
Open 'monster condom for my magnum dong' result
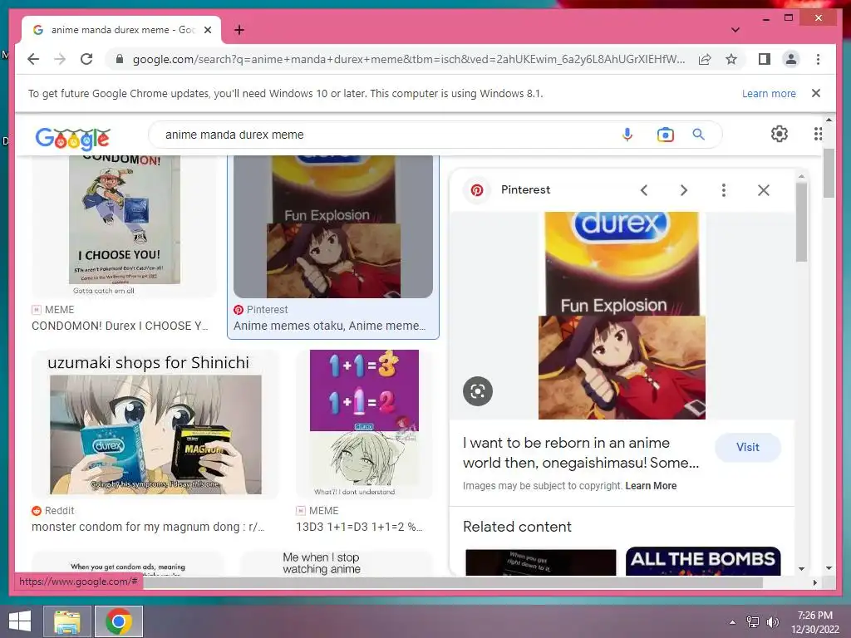148,527
